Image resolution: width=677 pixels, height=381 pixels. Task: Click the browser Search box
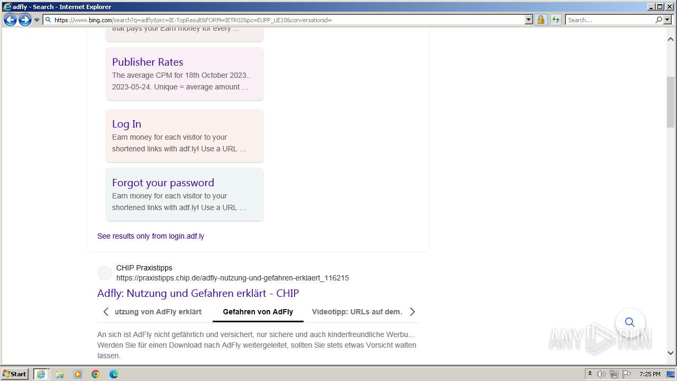[x=610, y=20]
